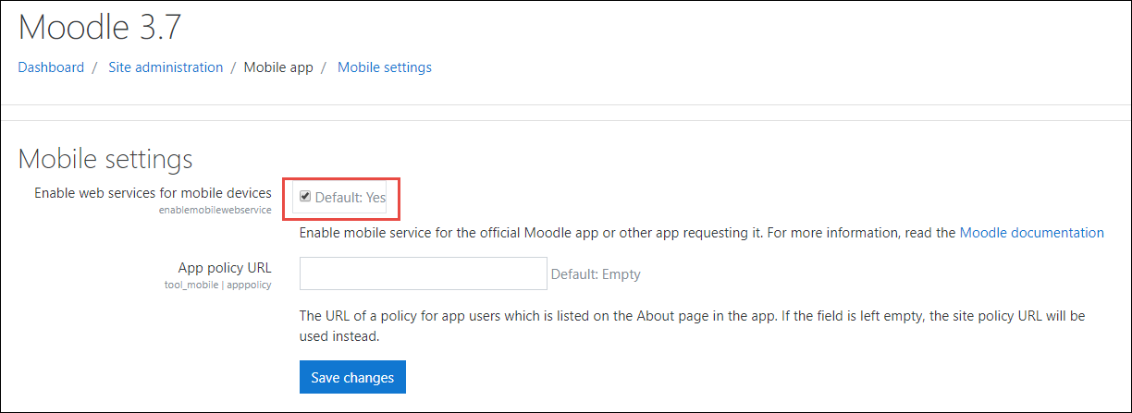The width and height of the screenshot is (1132, 413).
Task: Click breadcrumb slash after Mobile app
Action: tap(326, 67)
